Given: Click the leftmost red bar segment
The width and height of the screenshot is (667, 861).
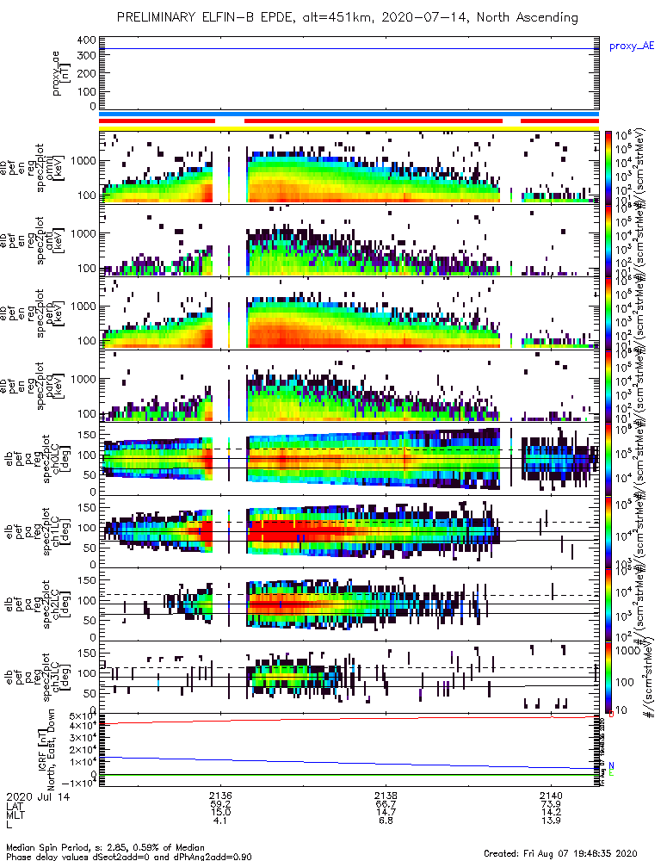Looking at the screenshot, I should 157,121.
